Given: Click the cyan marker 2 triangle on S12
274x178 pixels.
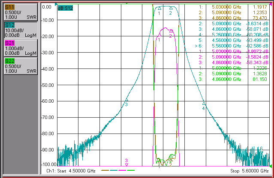Looking at the screenshot, I should (171, 8).
